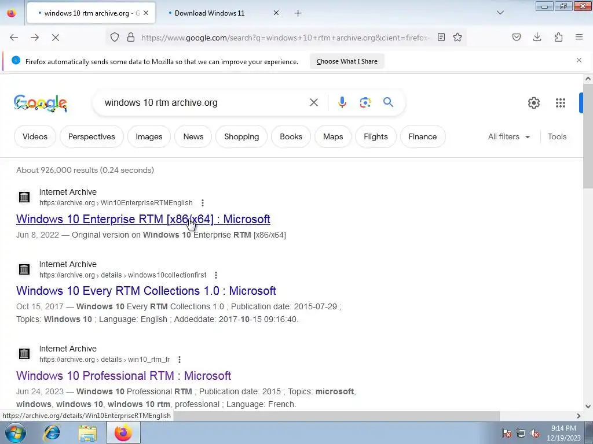Image resolution: width=593 pixels, height=444 pixels.
Task: Close the Download Windows 11 tab
Action: click(276, 13)
